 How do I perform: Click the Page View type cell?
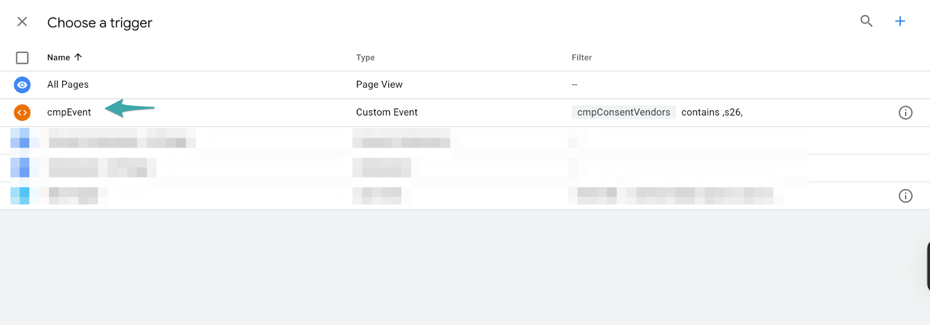379,85
